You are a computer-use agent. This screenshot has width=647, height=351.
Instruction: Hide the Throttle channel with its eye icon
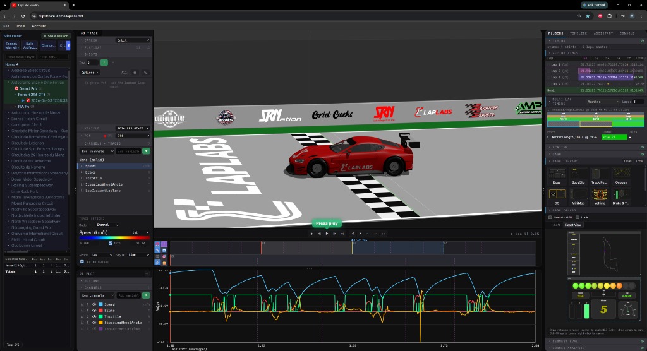coord(94,316)
